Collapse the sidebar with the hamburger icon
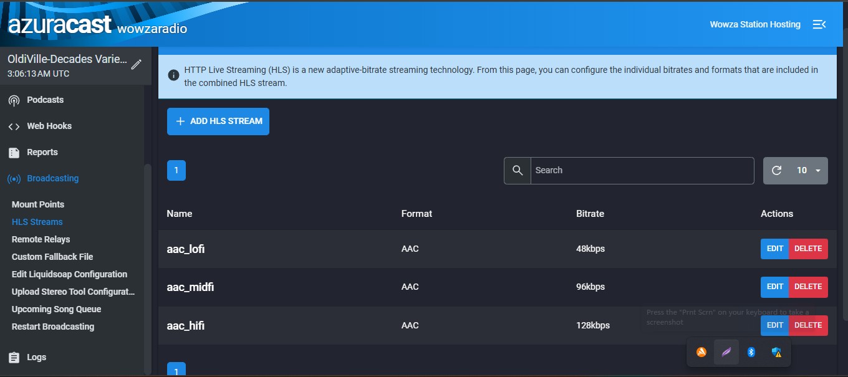The height and width of the screenshot is (377, 848). [819, 24]
